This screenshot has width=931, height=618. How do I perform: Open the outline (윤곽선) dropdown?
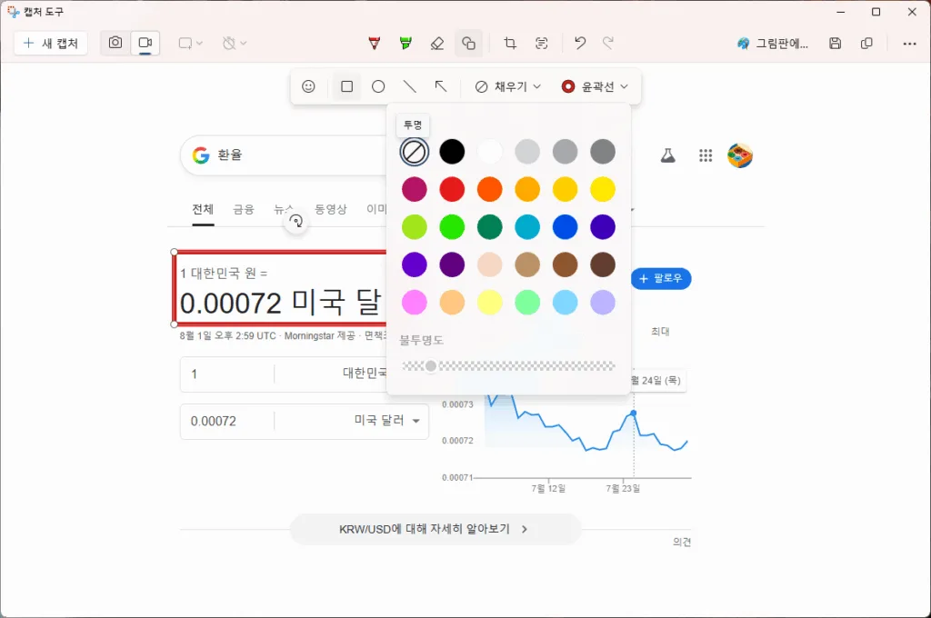(595, 86)
